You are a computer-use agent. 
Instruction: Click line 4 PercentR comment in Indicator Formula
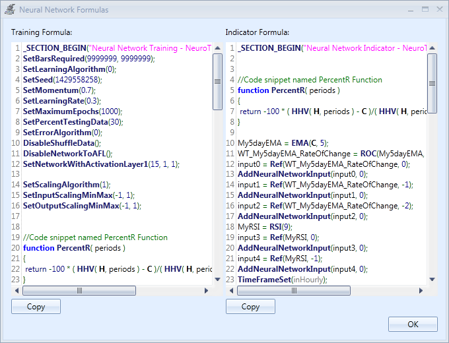click(310, 80)
